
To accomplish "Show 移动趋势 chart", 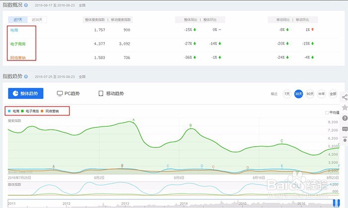I will coord(111,94).
